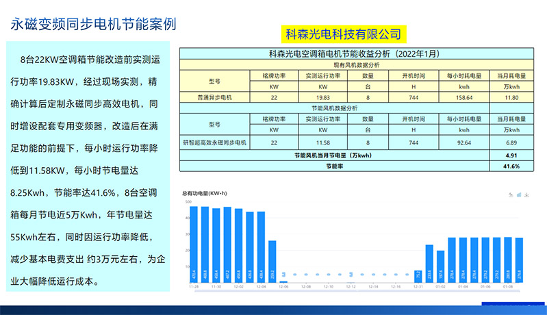Click the chart zoom slider under the date axis
The height and width of the screenshot is (315, 547).
(x=356, y=290)
